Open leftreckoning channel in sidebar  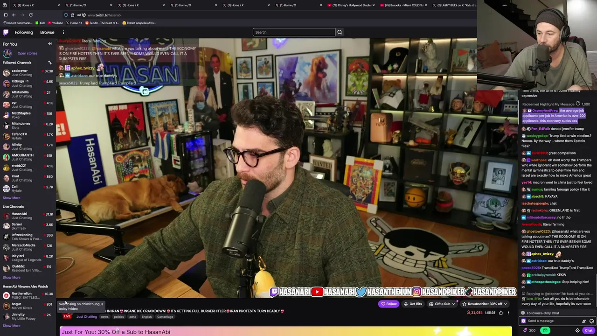point(28,237)
